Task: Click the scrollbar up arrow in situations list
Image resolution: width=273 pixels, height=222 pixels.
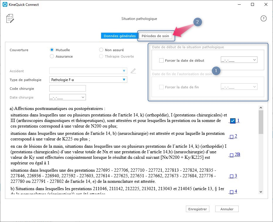Action: [x=261, y=108]
